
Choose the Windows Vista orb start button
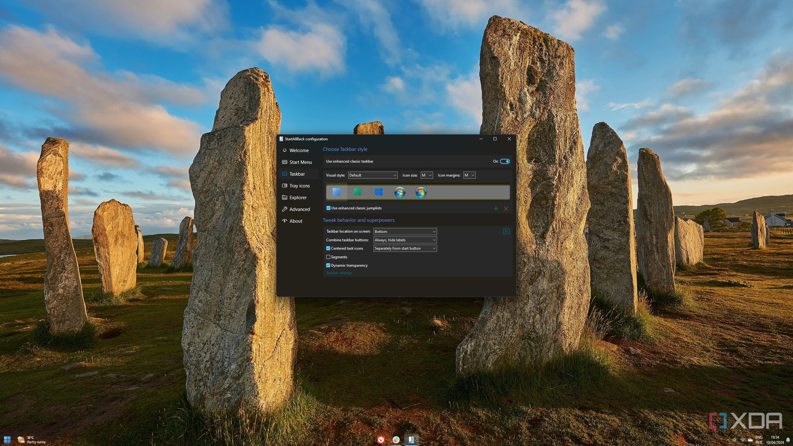point(421,192)
